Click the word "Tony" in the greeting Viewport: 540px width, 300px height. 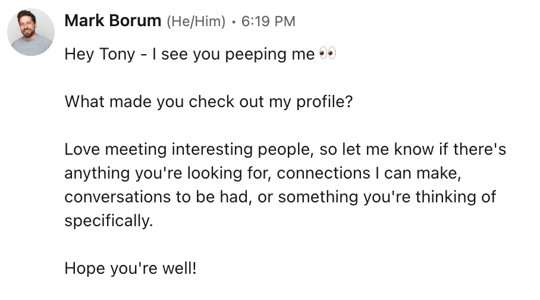(x=117, y=54)
